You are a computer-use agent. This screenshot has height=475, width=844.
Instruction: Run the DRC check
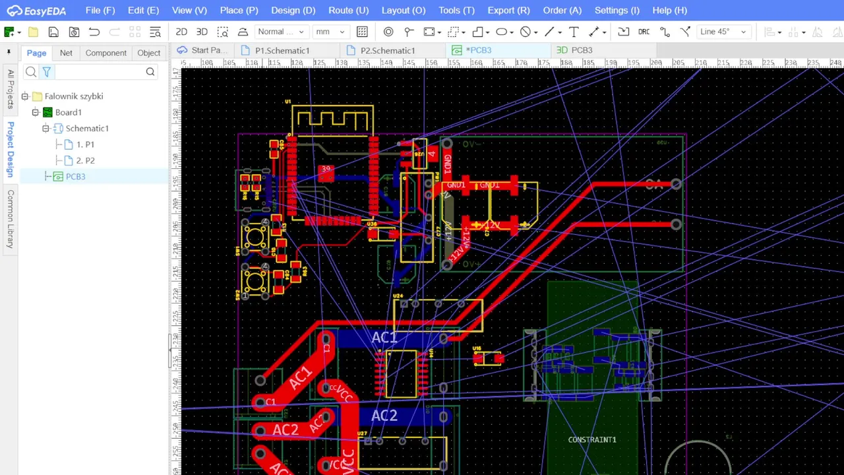[644, 32]
